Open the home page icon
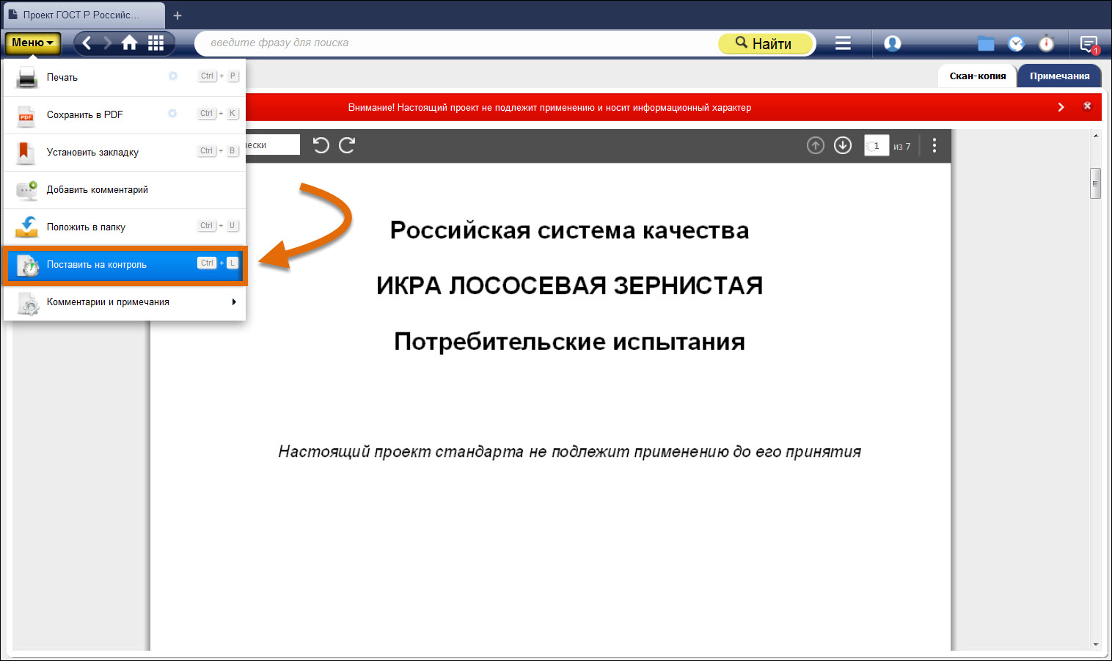This screenshot has width=1112, height=661. tap(129, 43)
